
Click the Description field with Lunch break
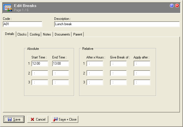(x=117, y=24)
